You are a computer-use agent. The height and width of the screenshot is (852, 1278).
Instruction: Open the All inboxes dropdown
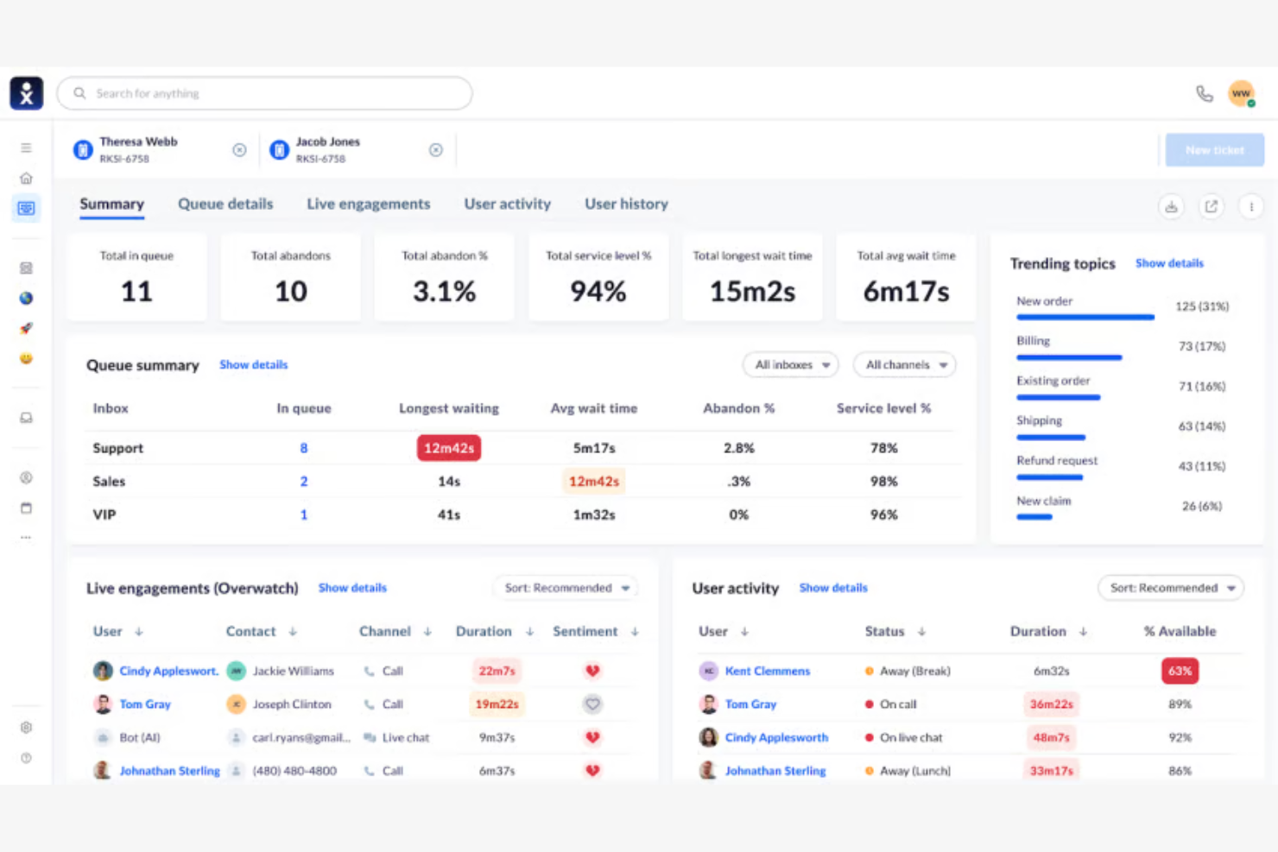coord(788,364)
